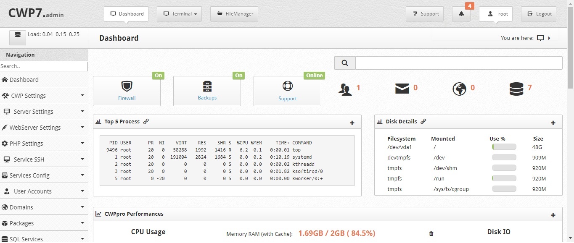This screenshot has width=574, height=243.
Task: Expand CWPpro Performances panel with plus
Action: click(x=553, y=215)
